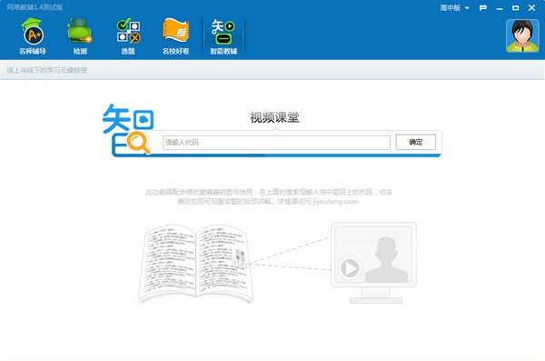545x361 pixels.
Task: Click the open book illustration
Action: point(195,264)
